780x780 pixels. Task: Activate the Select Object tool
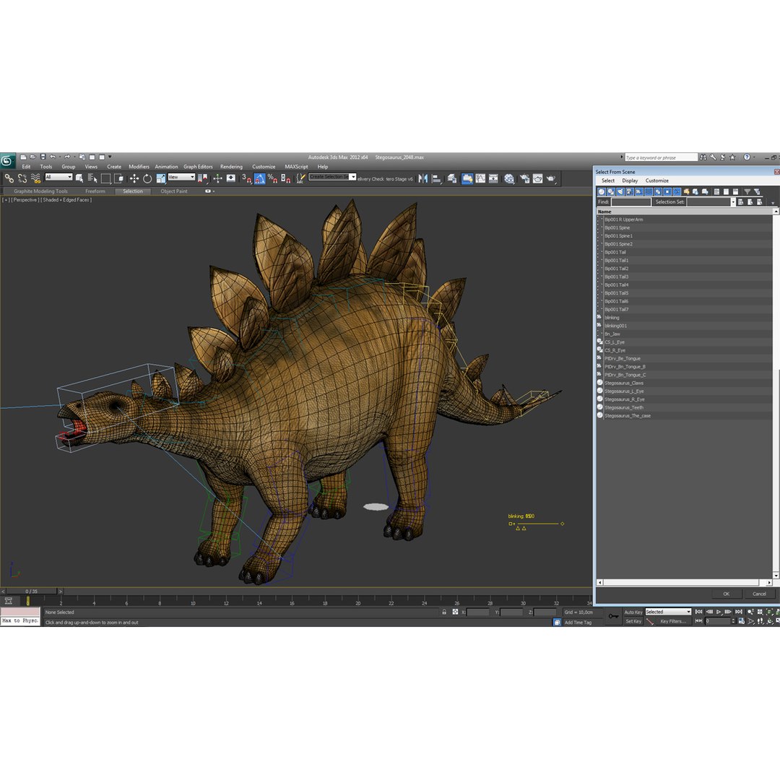[x=79, y=178]
